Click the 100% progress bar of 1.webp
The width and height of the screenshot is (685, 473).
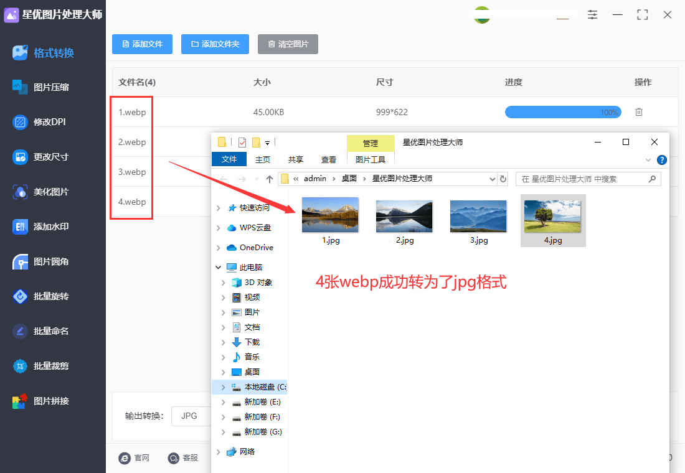click(x=563, y=112)
